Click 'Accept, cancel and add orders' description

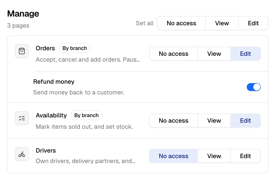coord(88,60)
